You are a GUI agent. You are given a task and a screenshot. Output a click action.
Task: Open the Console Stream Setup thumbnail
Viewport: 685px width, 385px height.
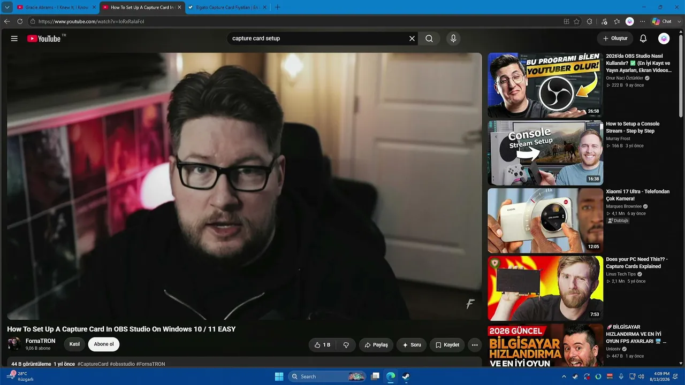tap(545, 153)
